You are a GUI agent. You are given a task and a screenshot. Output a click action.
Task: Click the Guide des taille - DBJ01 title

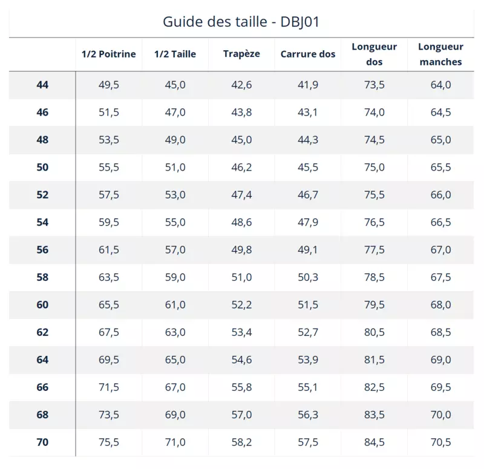(241, 22)
